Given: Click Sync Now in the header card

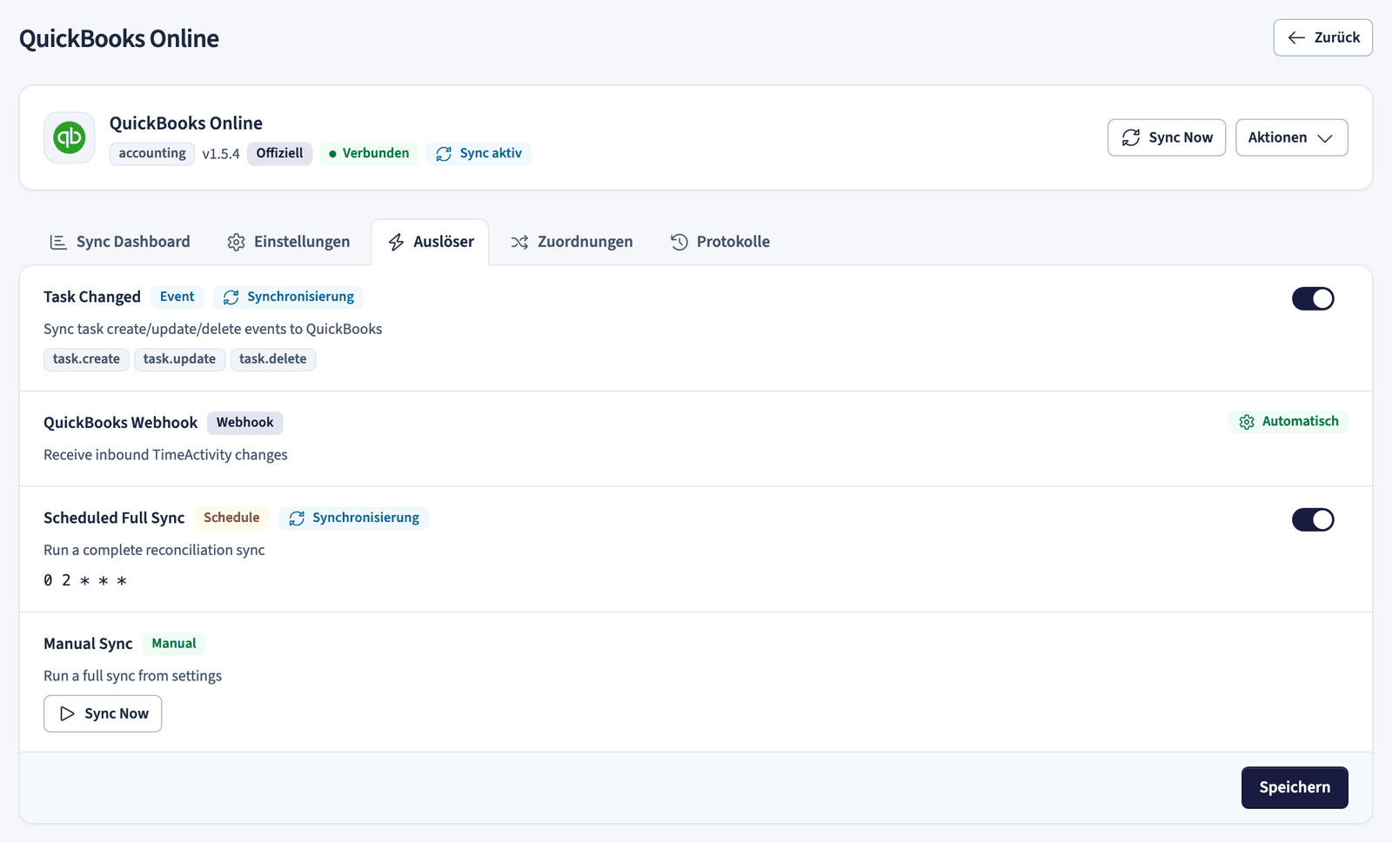Looking at the screenshot, I should (1166, 137).
